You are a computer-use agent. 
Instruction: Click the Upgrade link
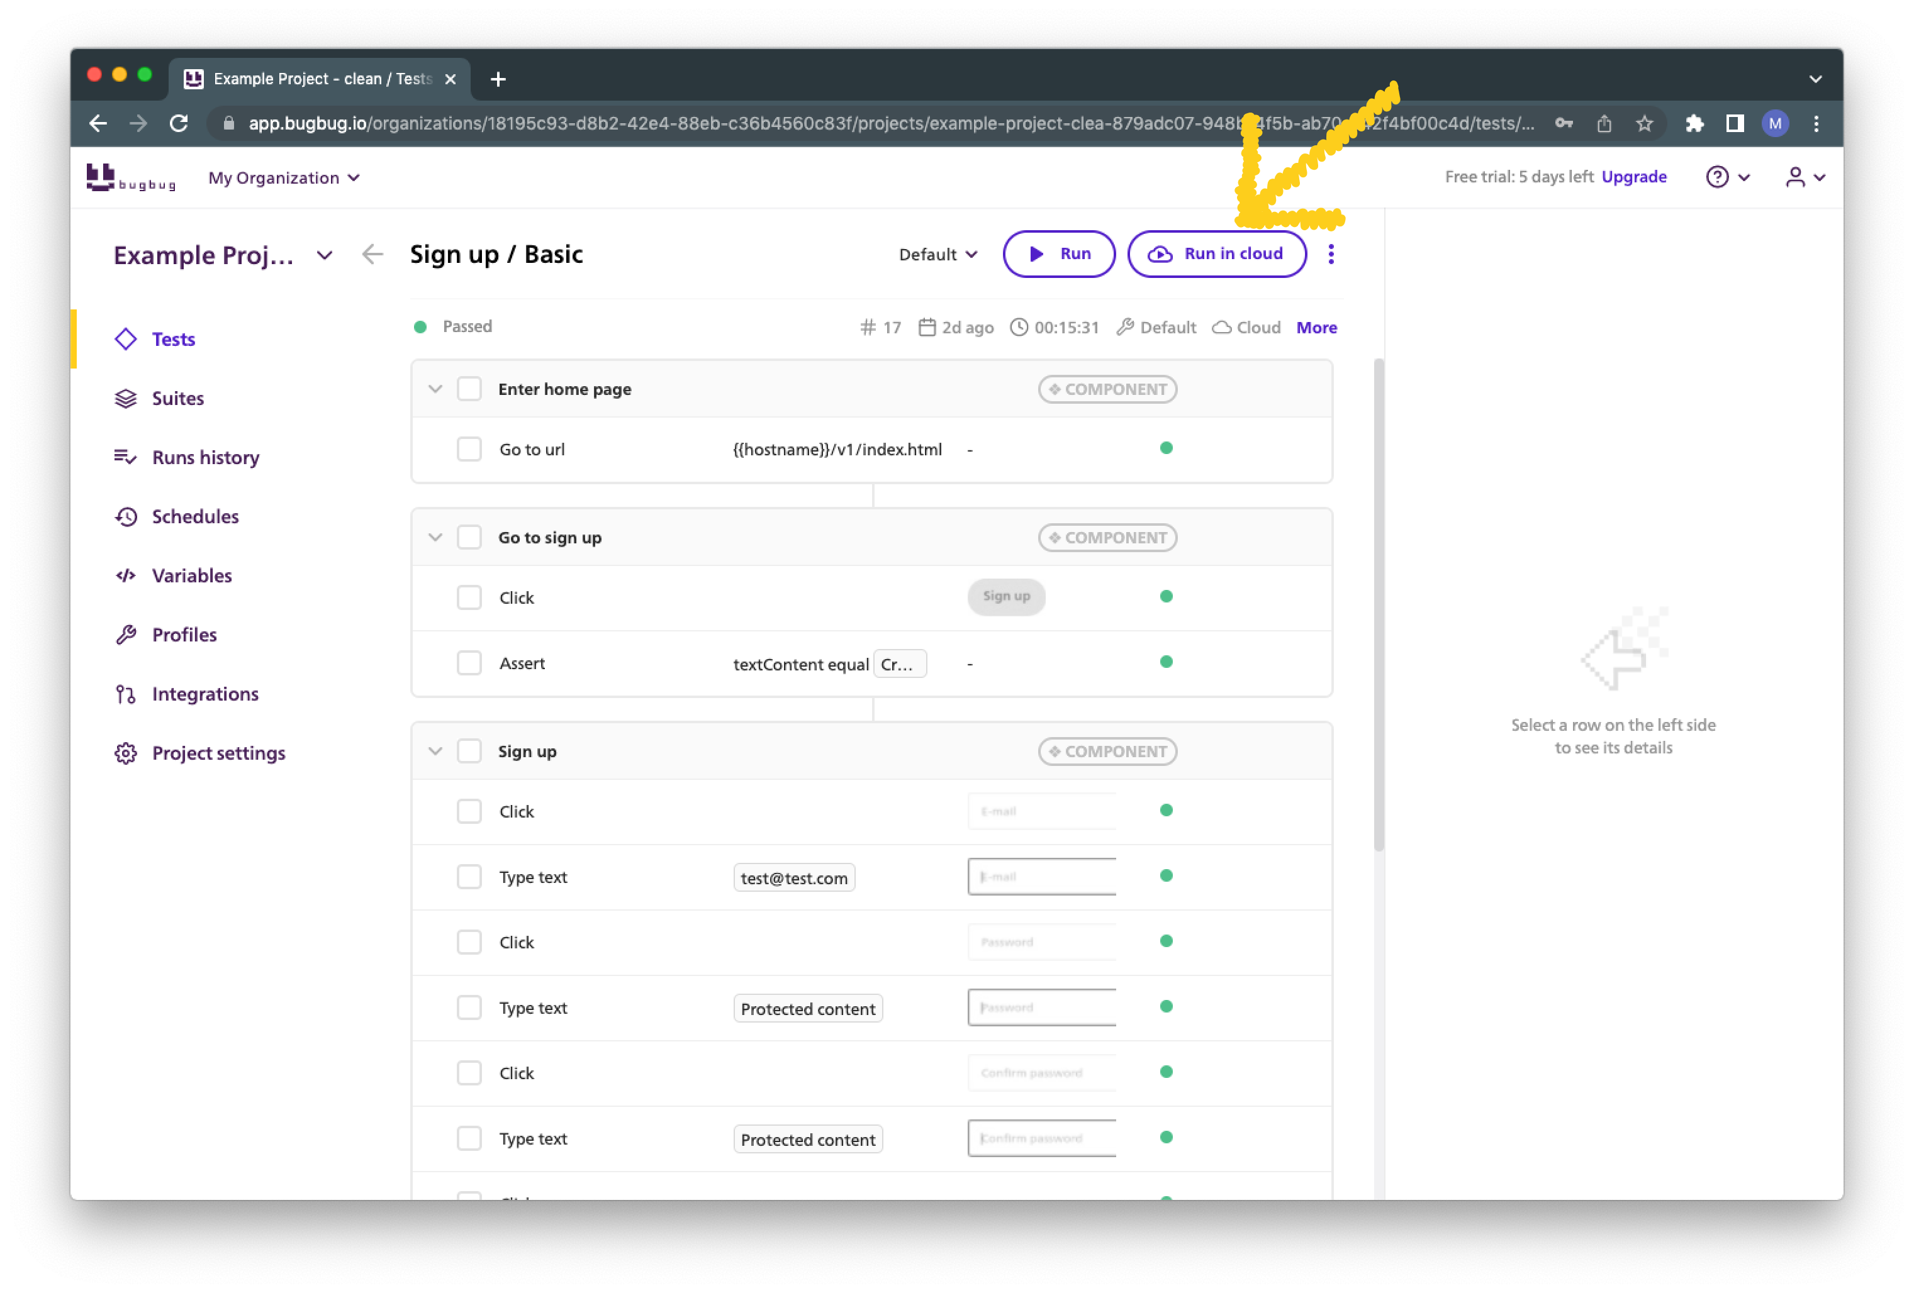(x=1634, y=177)
